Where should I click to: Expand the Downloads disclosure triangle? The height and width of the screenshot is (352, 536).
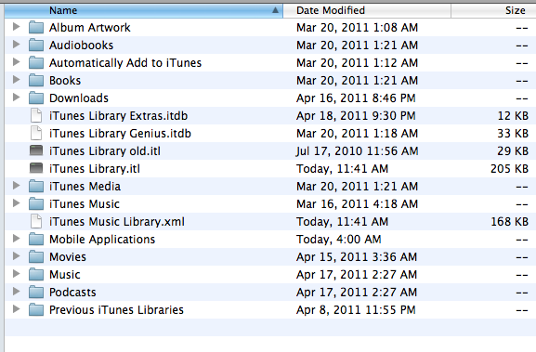[x=16, y=98]
